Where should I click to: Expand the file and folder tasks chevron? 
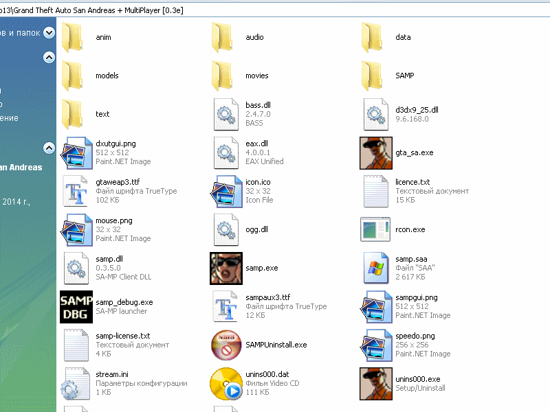[x=49, y=32]
